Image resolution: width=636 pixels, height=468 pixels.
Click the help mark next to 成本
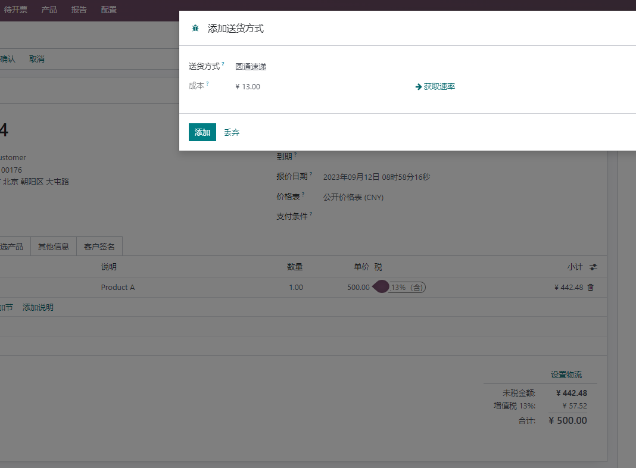207,83
